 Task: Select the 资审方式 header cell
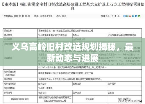(77, 93)
